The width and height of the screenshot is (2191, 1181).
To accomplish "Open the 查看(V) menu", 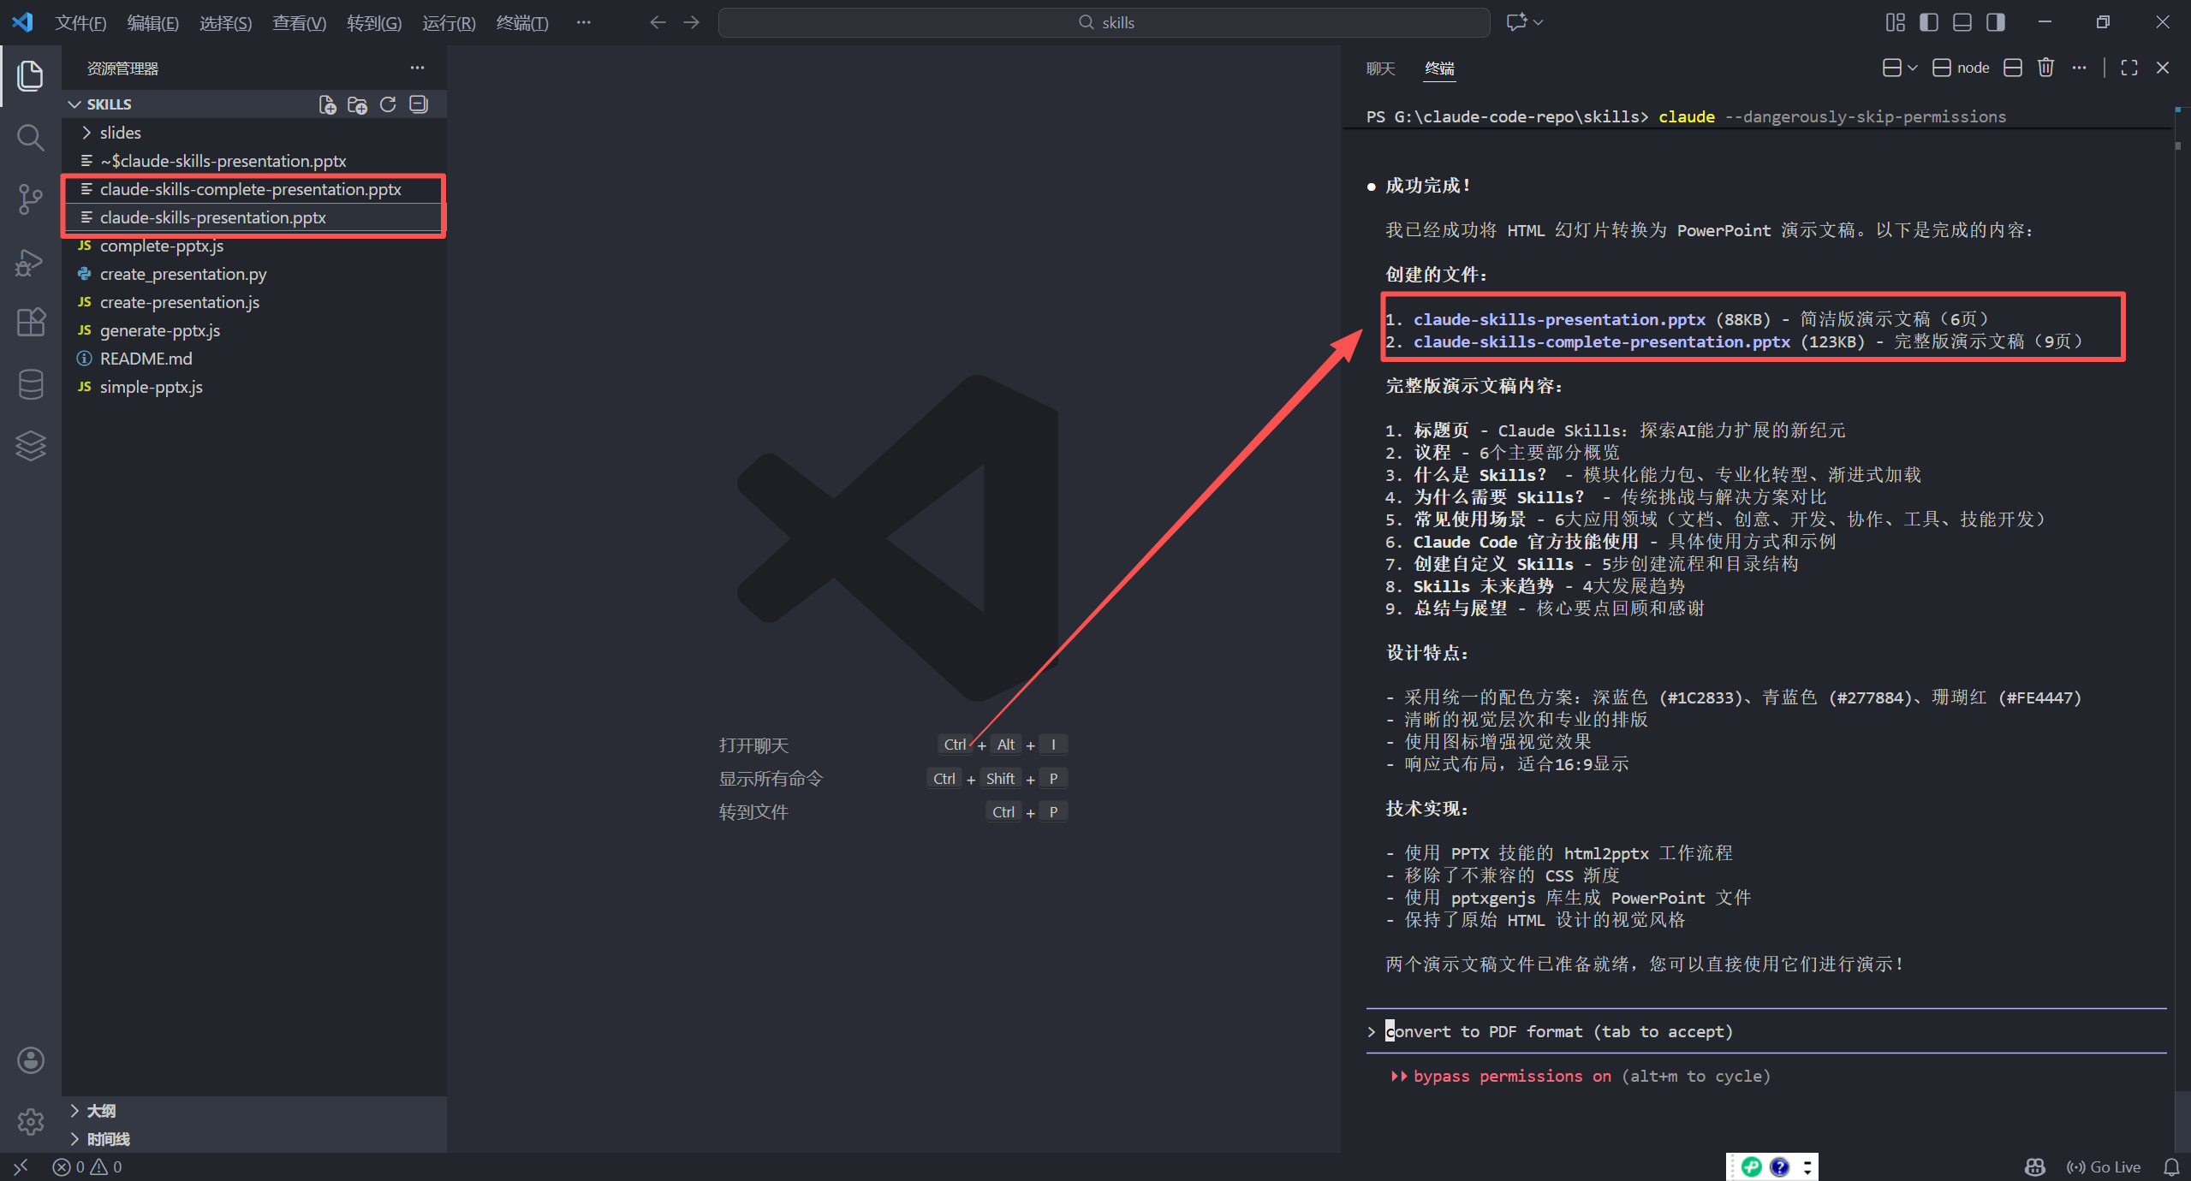I will click(299, 22).
